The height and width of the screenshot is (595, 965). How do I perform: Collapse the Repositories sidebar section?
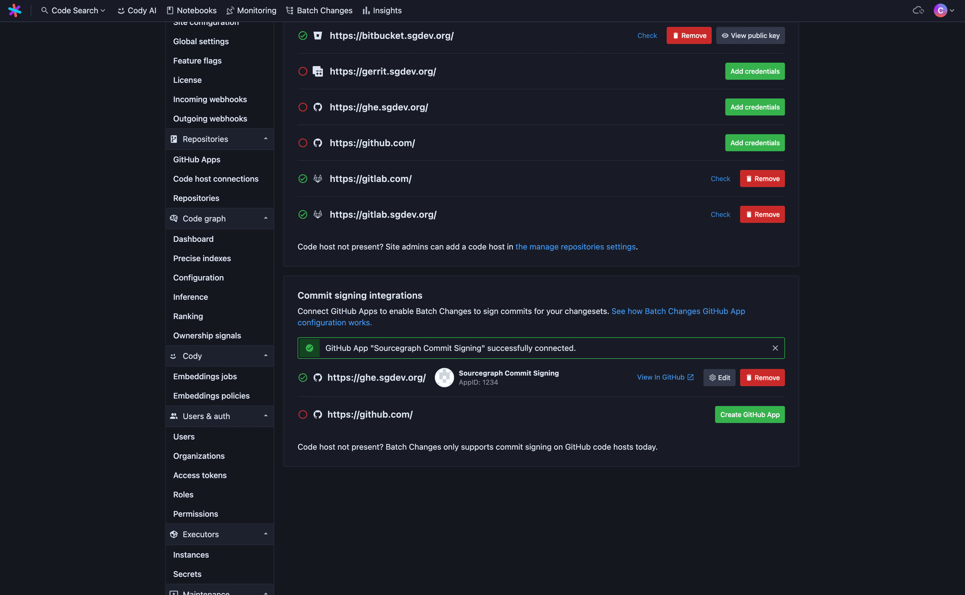point(220,139)
